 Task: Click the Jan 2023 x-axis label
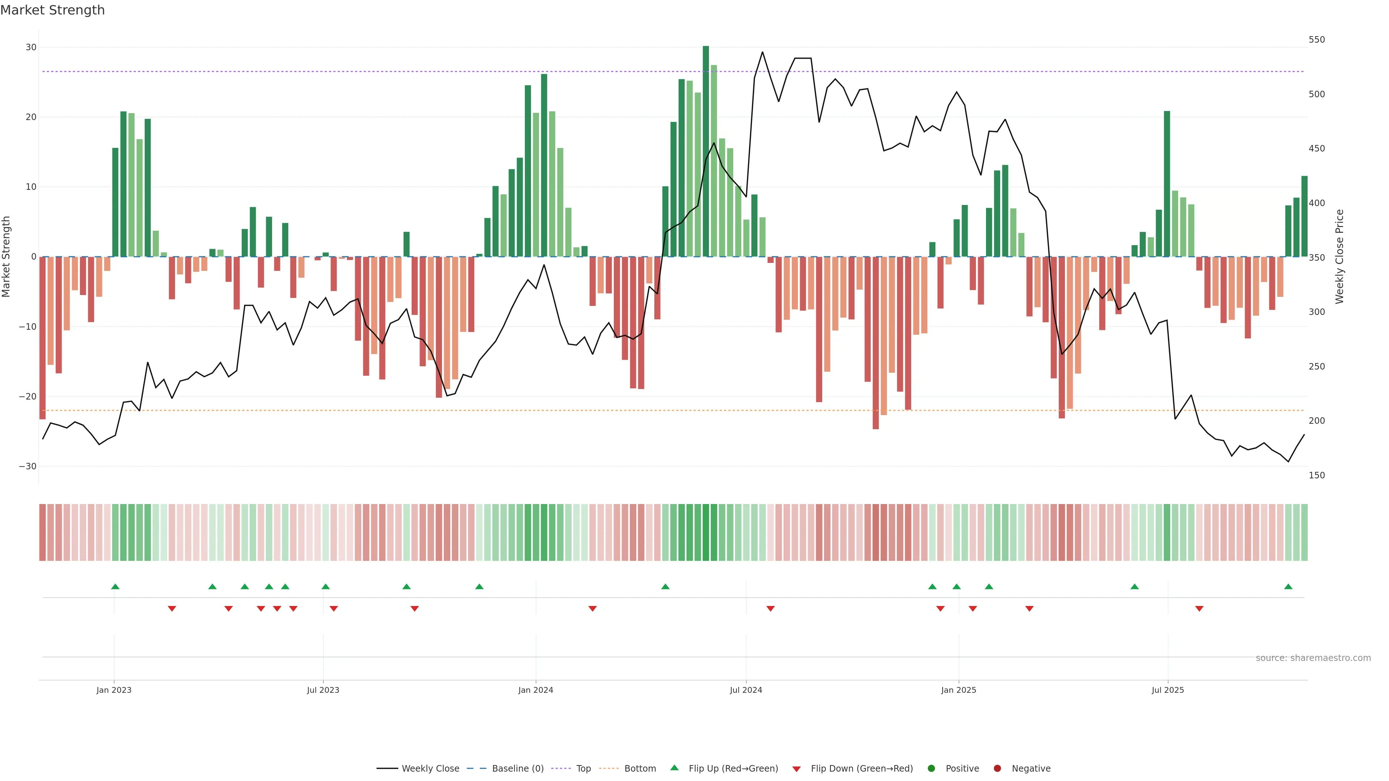(x=114, y=690)
